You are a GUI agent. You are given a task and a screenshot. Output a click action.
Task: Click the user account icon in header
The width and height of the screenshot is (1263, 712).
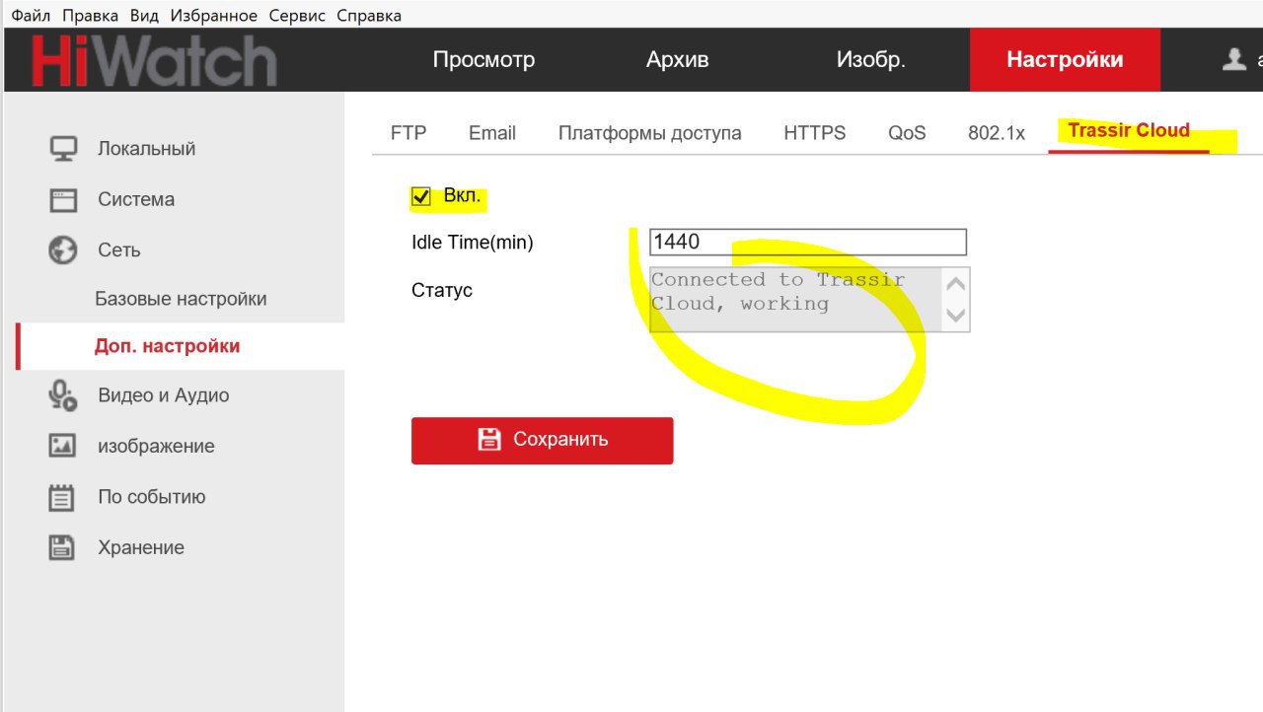pos(1234,59)
